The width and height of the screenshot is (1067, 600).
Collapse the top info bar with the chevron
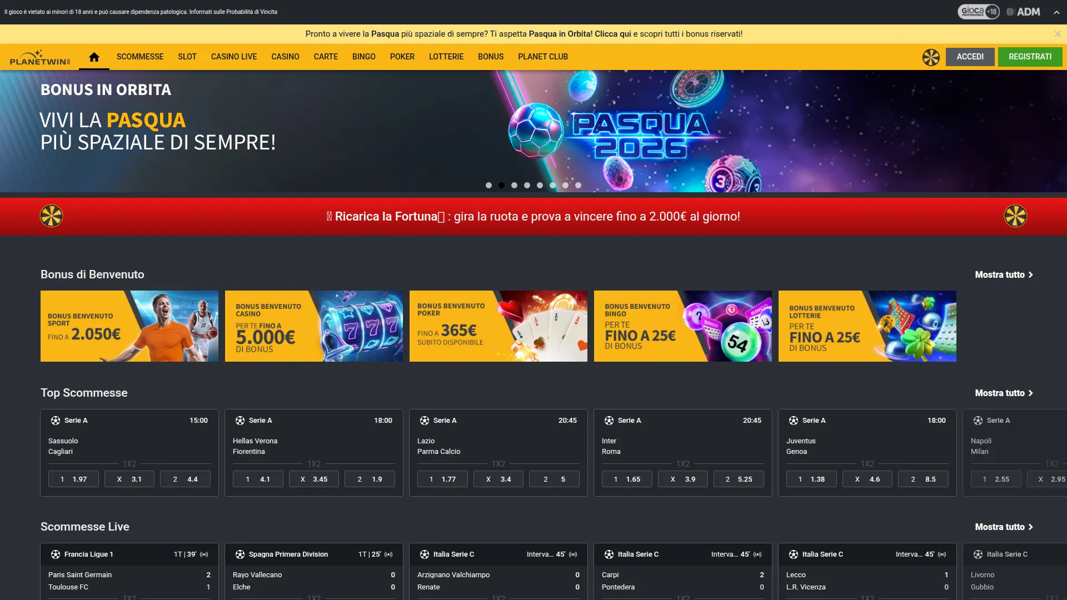point(1058,12)
